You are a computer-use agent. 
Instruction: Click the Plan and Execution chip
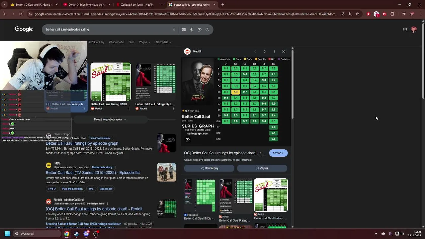(72, 189)
